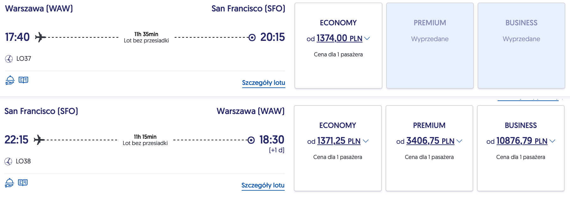Click the in-flight magazine icon for flight LO38

23,182
